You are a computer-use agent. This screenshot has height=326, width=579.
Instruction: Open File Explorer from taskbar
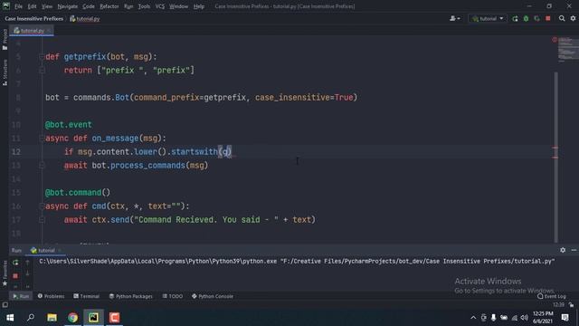point(52,318)
